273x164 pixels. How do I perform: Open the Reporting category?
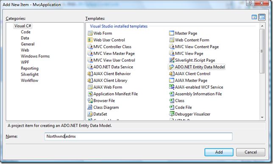[30, 68]
